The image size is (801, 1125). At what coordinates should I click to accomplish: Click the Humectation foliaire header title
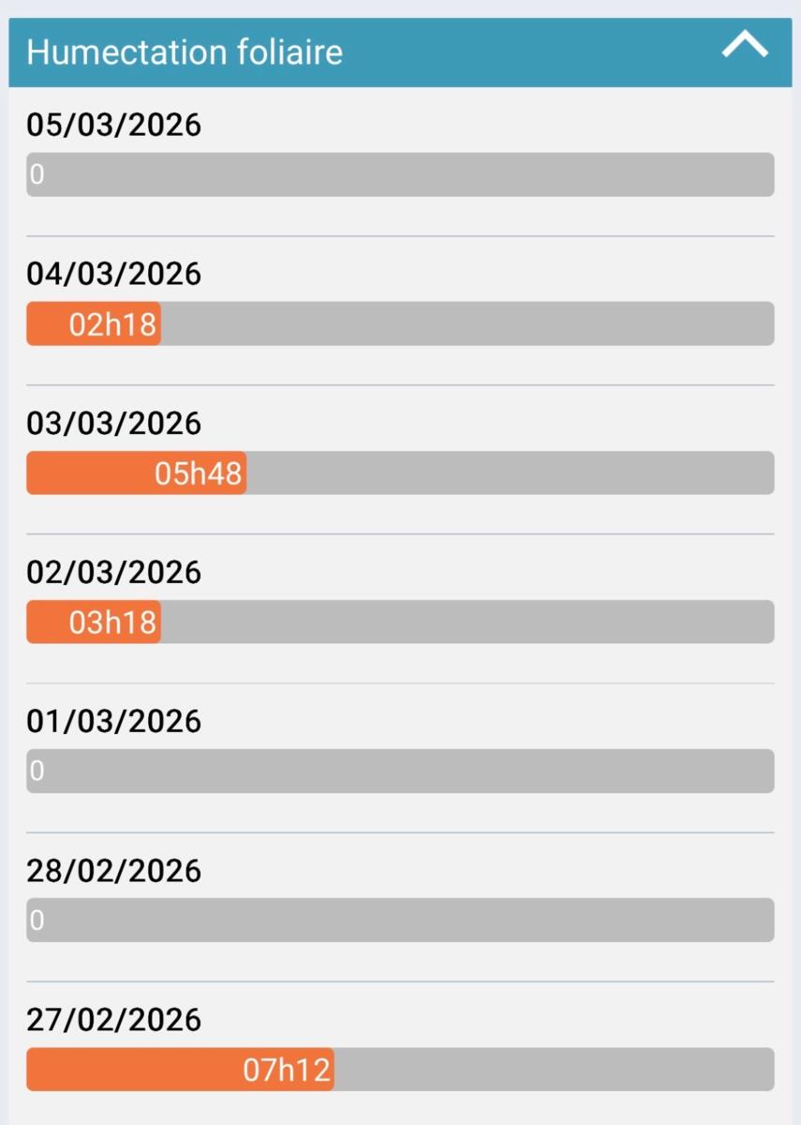click(x=185, y=52)
